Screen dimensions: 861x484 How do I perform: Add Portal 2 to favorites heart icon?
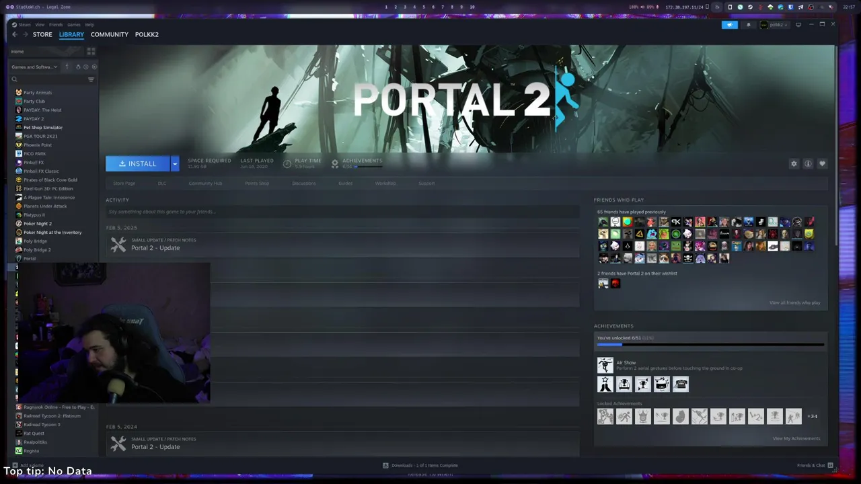pyautogui.click(x=822, y=163)
